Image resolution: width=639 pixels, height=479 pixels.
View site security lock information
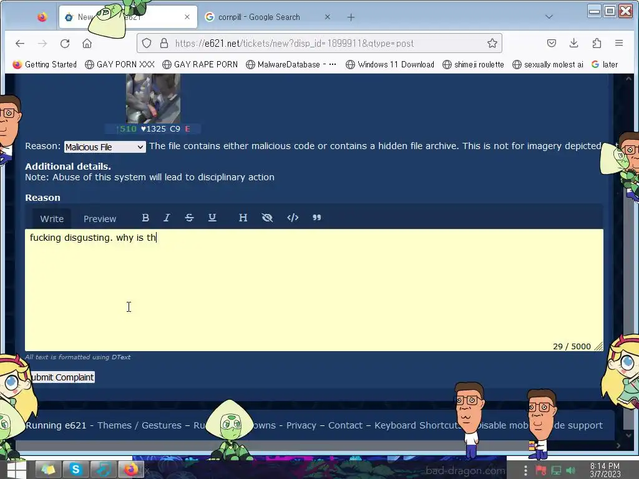[164, 43]
